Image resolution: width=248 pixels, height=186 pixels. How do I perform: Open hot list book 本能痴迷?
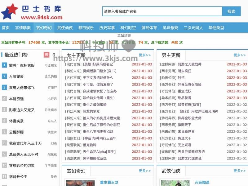click(x=16, y=99)
